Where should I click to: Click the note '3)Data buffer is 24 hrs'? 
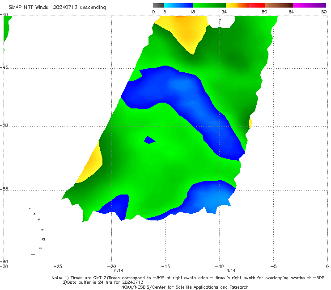point(103,282)
